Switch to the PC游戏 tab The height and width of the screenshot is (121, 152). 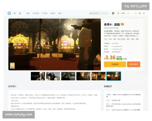point(45,13)
